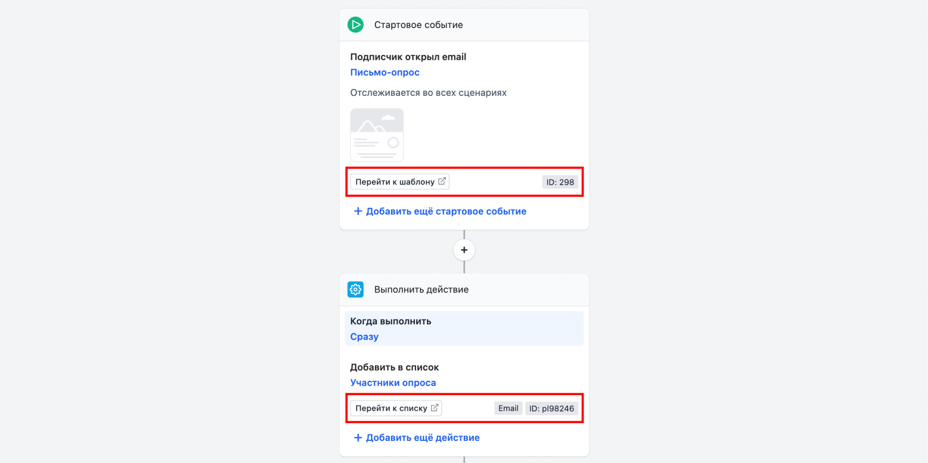Click the external-link icon in «Перейти к списку»
Viewport: 928px width, 463px height.
434,407
